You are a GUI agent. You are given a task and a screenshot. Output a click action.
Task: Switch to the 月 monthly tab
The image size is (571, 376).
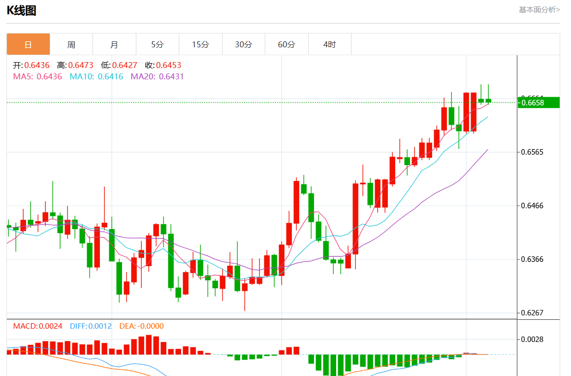click(114, 44)
